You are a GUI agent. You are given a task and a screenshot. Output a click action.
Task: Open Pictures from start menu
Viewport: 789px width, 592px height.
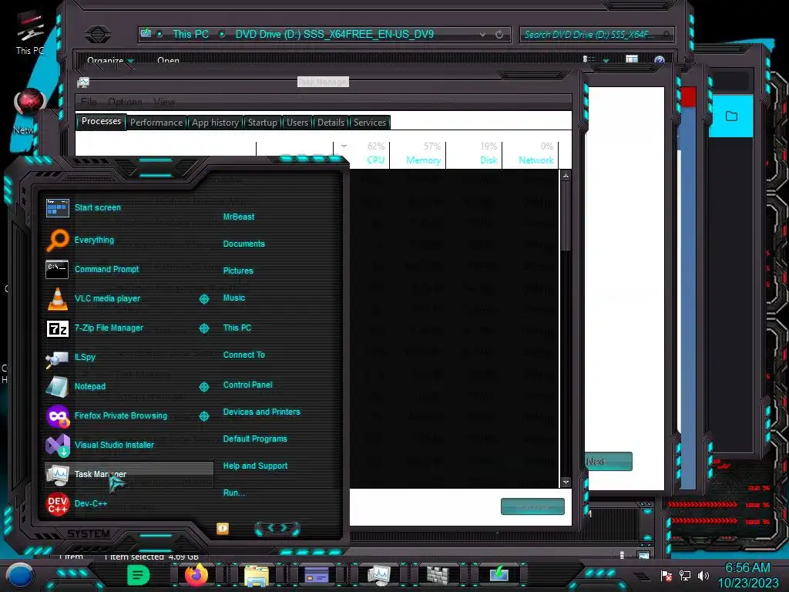tap(238, 271)
